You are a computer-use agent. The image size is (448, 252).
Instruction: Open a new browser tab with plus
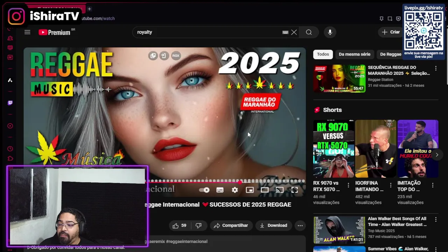89,9
